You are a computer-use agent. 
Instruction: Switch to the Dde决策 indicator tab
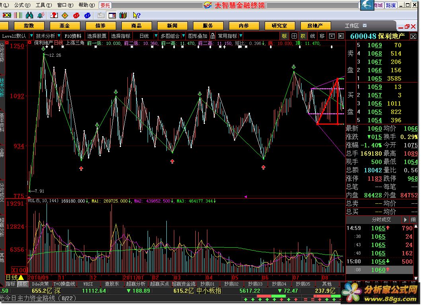[40, 284]
